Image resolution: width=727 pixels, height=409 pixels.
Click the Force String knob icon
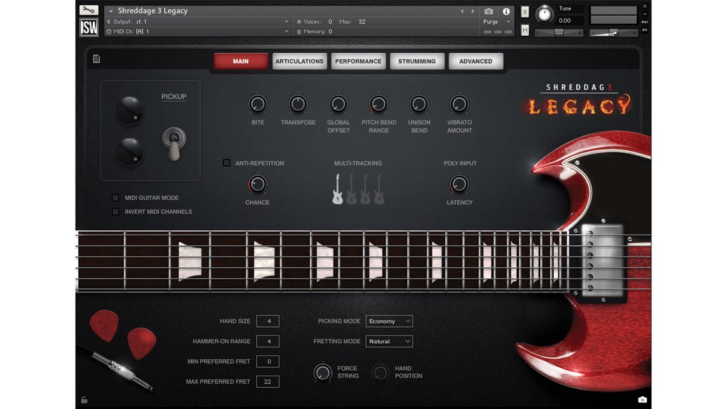point(323,372)
